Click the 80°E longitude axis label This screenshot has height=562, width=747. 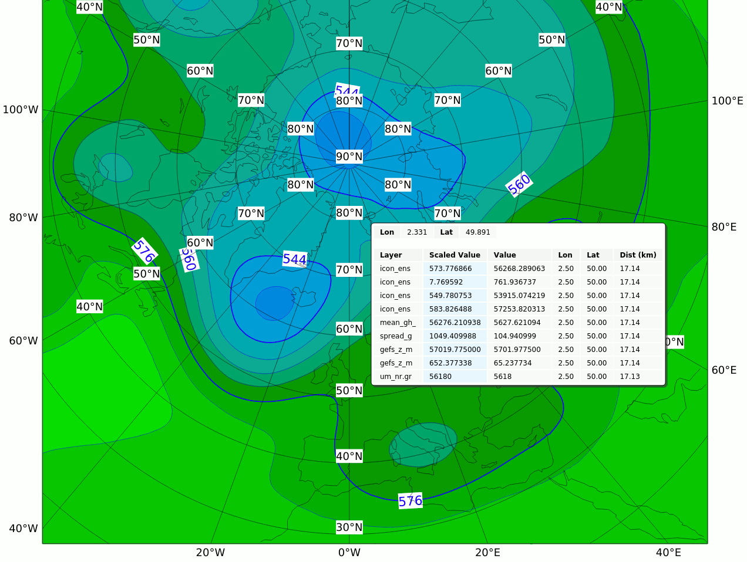pos(724,227)
